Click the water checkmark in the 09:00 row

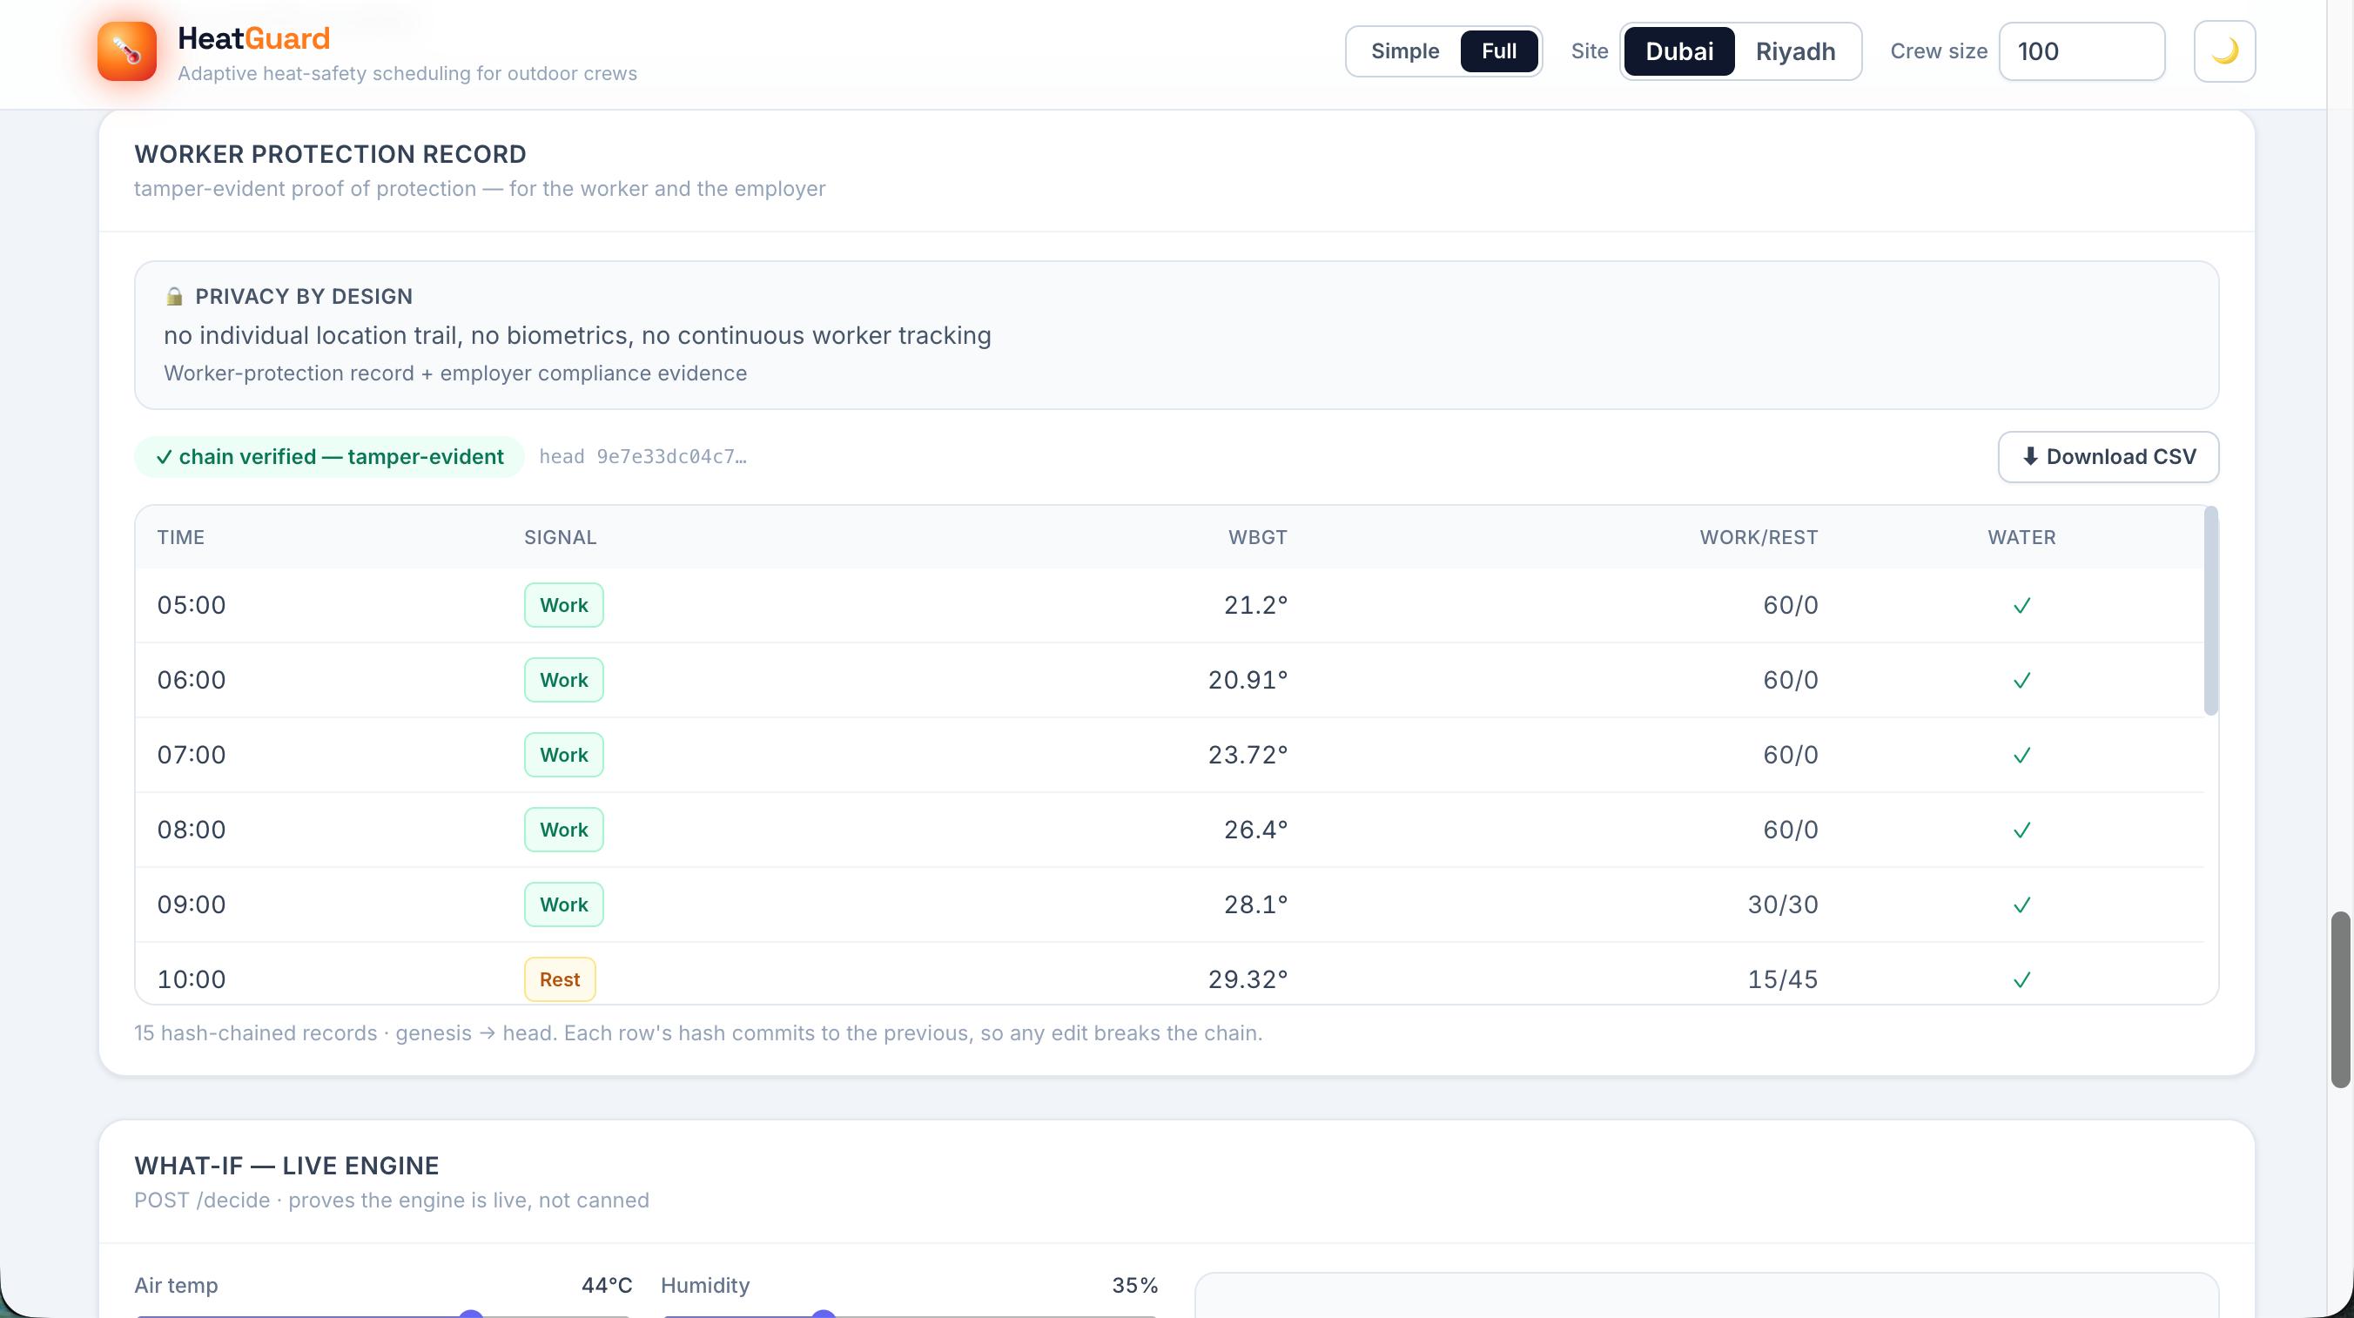click(x=2021, y=904)
